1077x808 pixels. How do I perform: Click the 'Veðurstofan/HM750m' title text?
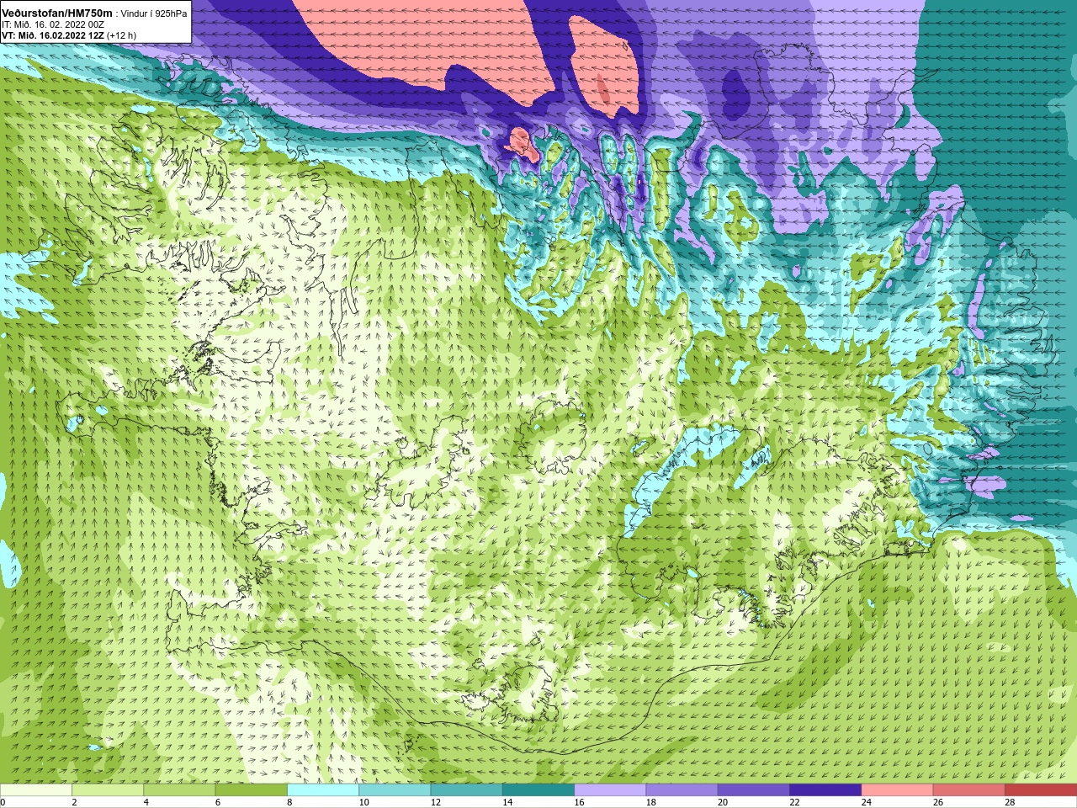point(57,13)
